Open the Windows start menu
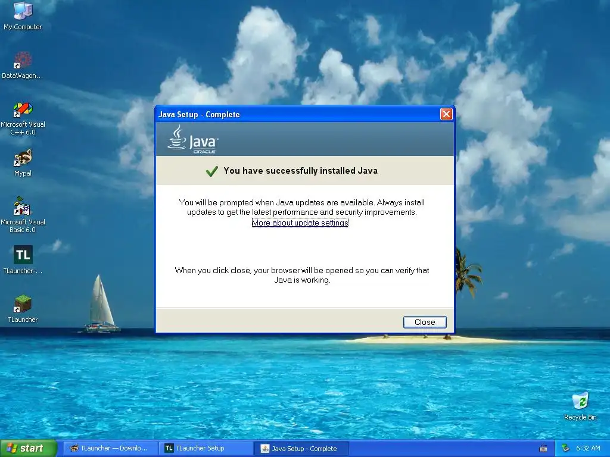Image resolution: width=610 pixels, height=457 pixels. pos(29,448)
